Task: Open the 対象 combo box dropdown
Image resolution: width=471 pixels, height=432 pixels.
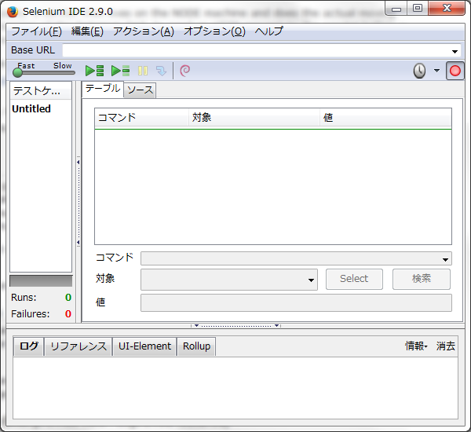Action: coord(311,280)
